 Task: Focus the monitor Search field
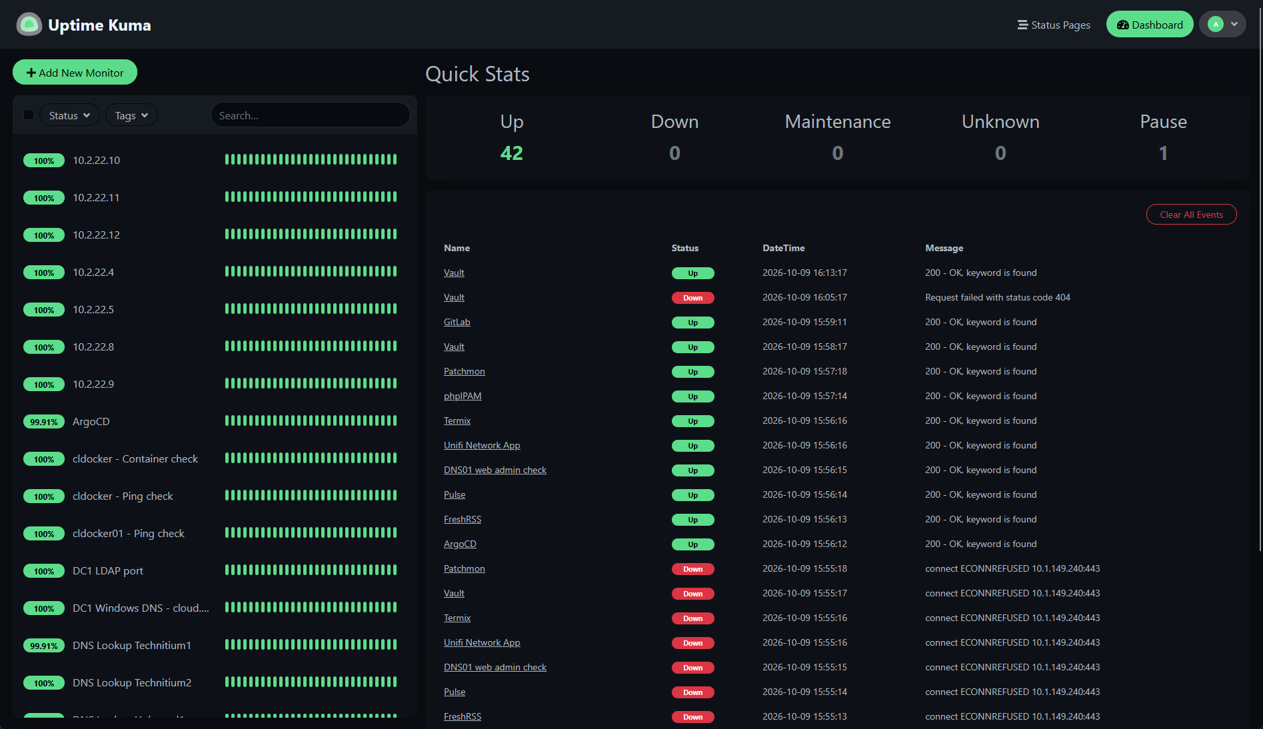coord(310,115)
